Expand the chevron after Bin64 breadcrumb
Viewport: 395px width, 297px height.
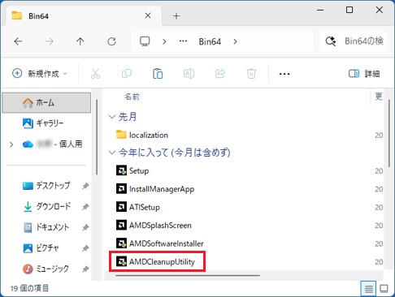click(x=235, y=41)
